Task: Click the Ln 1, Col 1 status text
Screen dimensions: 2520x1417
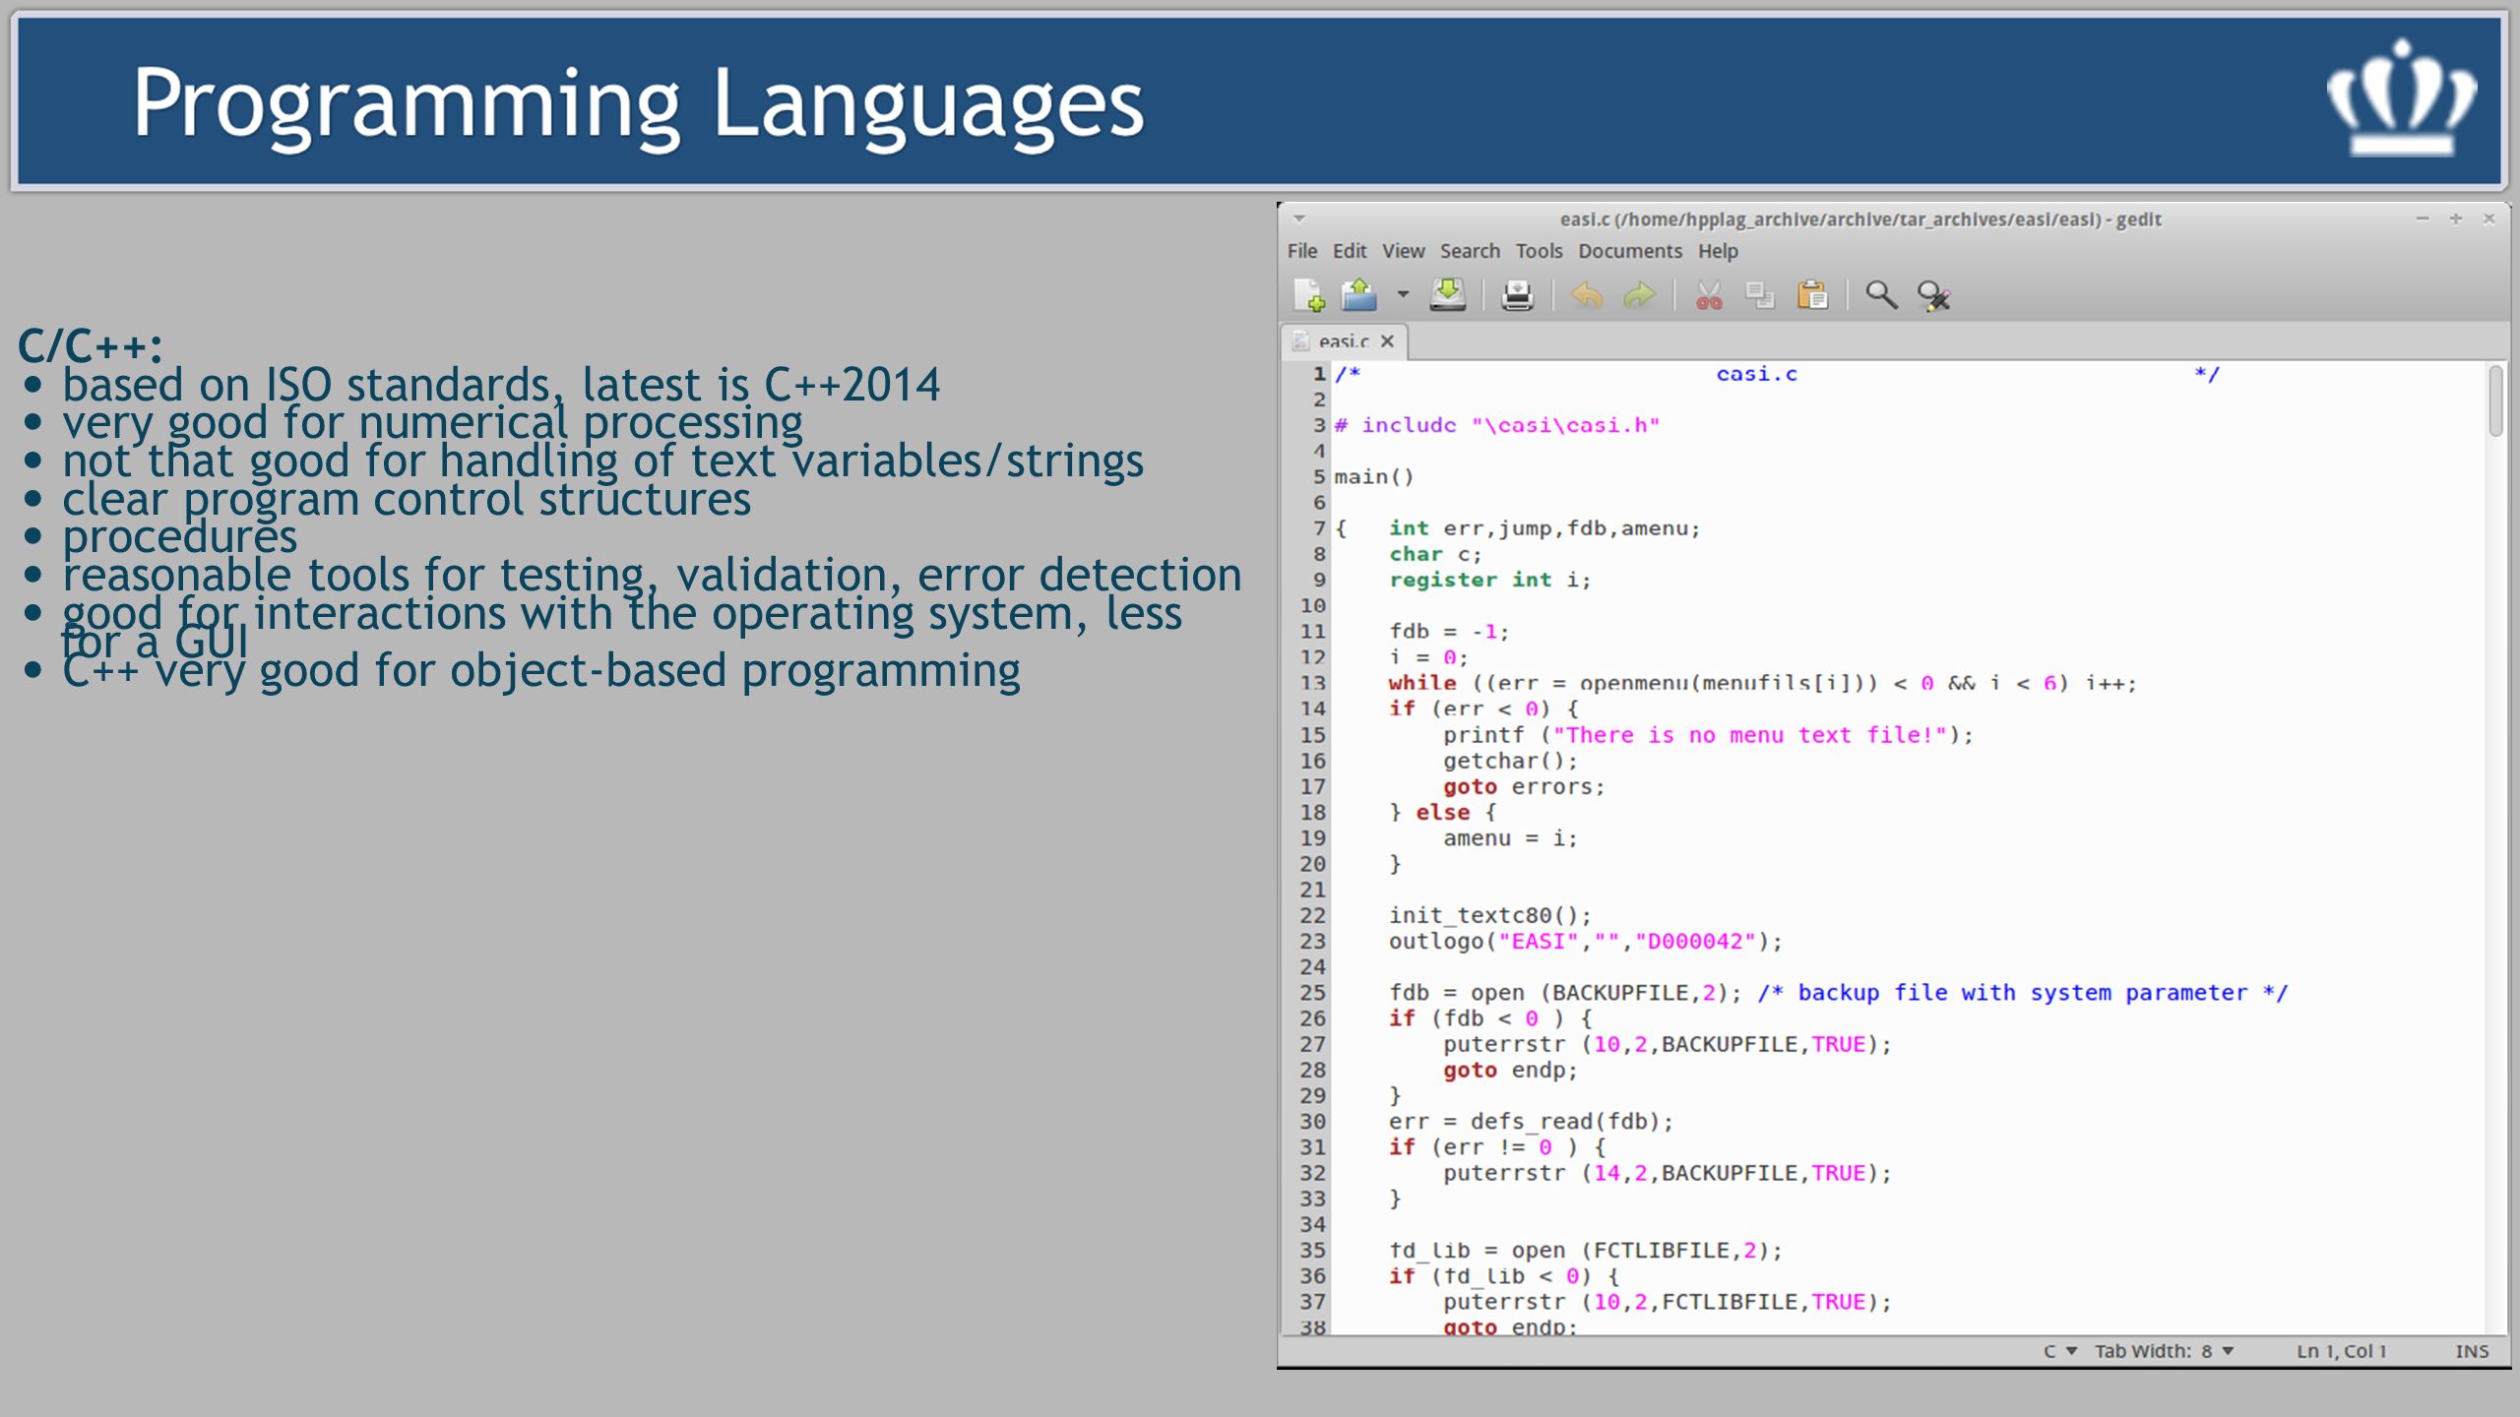Action: point(2342,1351)
